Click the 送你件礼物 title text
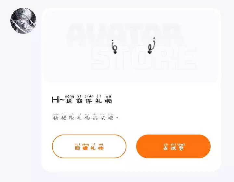The height and width of the screenshot is (182, 234). pyautogui.click(x=89, y=101)
